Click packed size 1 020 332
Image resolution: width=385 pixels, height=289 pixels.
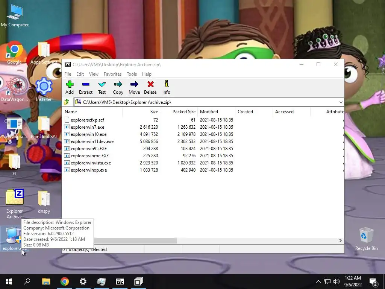pos(186,163)
